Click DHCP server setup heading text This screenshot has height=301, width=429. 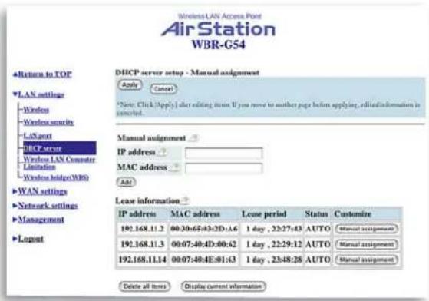[187, 72]
